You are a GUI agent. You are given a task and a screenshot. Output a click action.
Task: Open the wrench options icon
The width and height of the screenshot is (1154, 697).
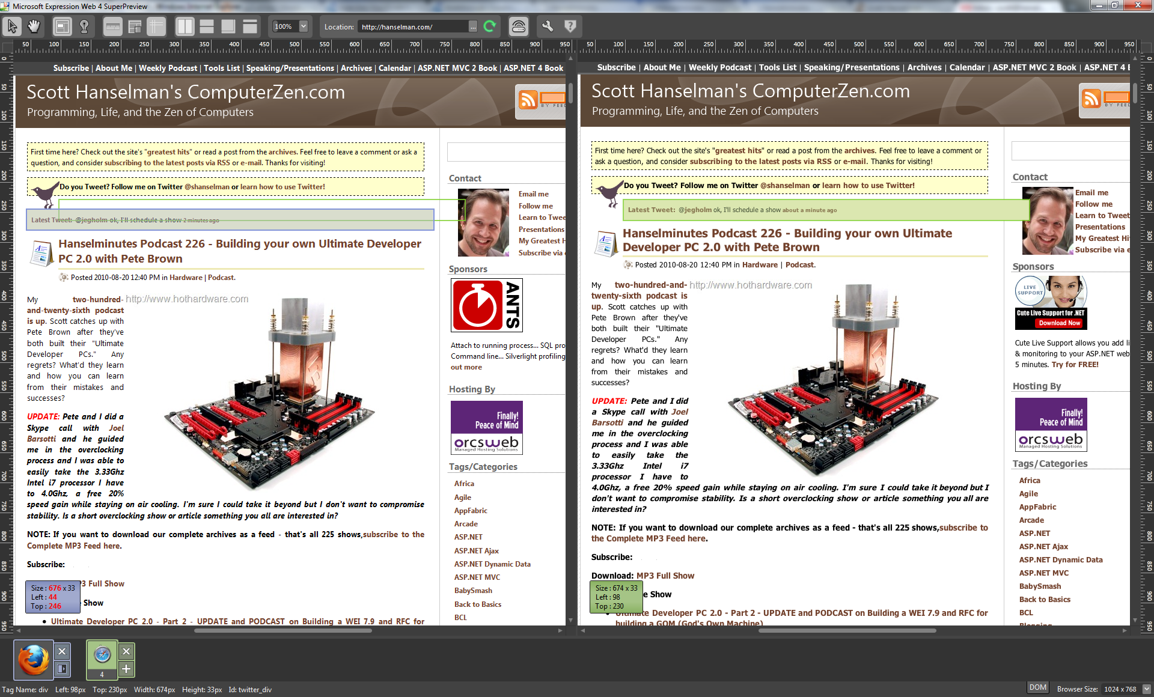click(547, 26)
